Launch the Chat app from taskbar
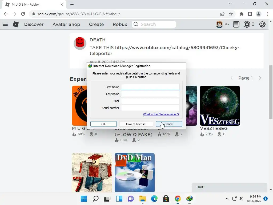The height and width of the screenshot is (205, 273). coord(131,199)
